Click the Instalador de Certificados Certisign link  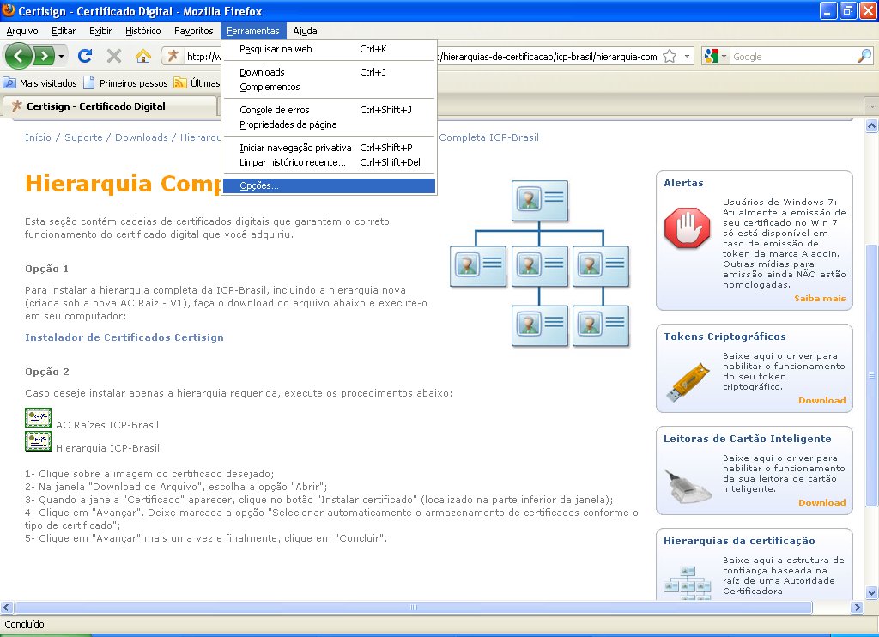[x=124, y=337]
